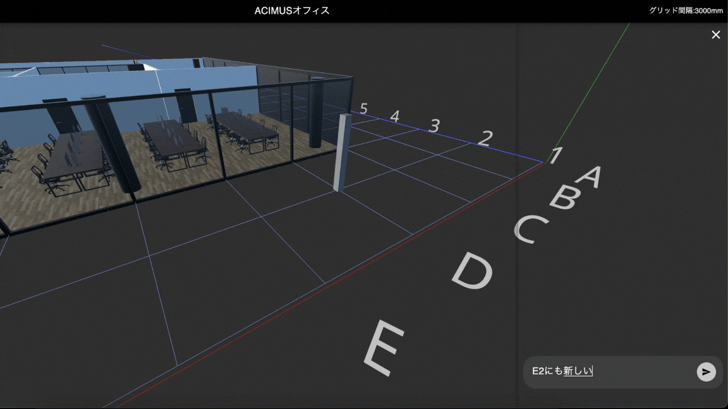Click grid row label C

tap(530, 228)
